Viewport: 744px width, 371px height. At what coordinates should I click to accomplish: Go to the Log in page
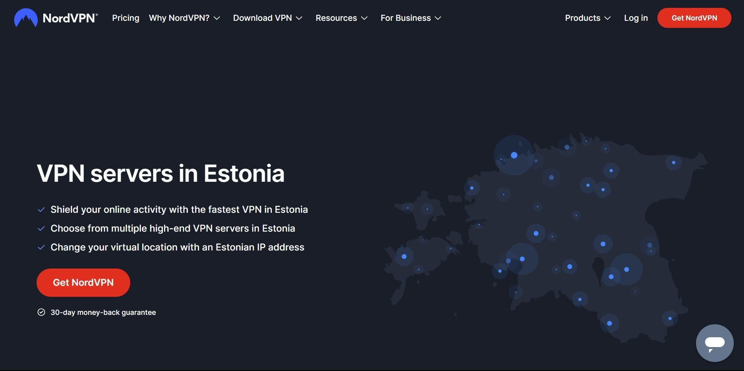coord(636,18)
